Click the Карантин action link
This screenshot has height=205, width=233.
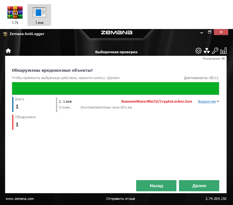[x=207, y=101]
